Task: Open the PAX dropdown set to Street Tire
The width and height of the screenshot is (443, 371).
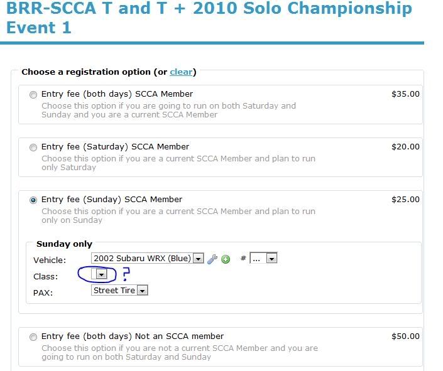Action: pyautogui.click(x=119, y=291)
